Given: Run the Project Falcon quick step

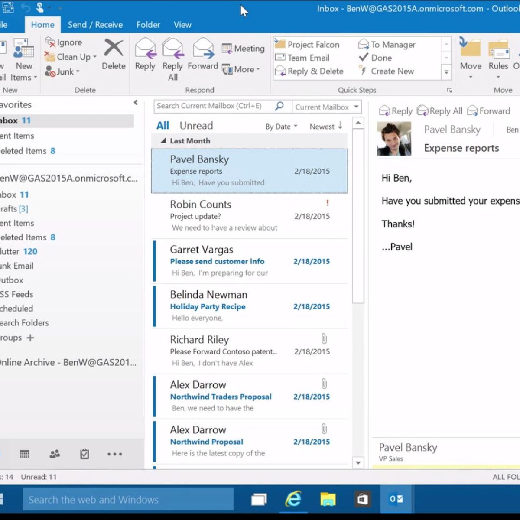Looking at the screenshot, I should [x=307, y=44].
